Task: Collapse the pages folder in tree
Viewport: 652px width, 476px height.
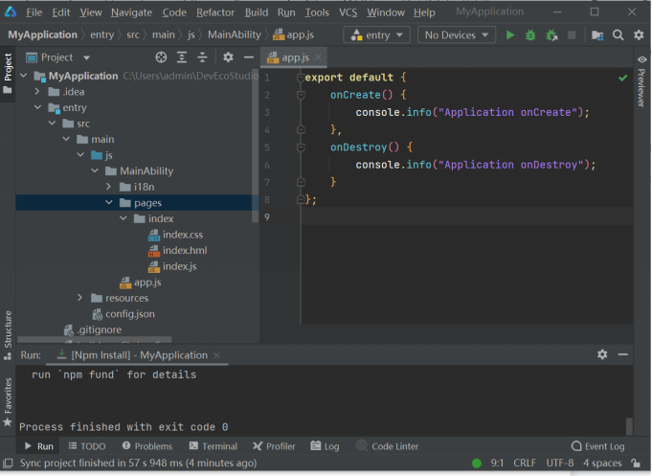Action: [110, 203]
